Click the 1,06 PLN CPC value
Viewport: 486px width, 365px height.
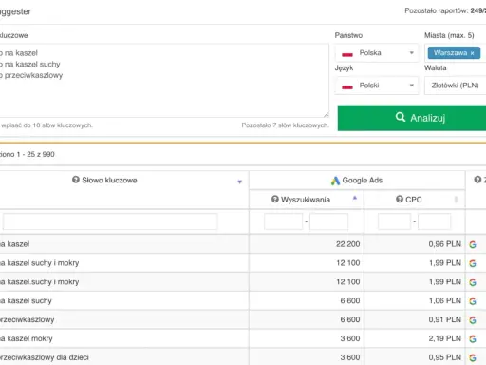coord(445,301)
